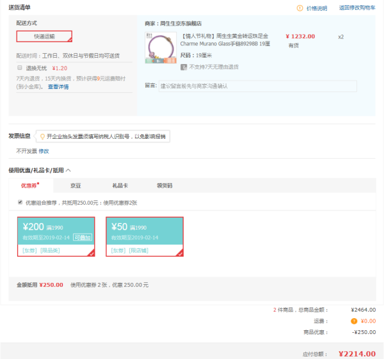Viewport: 384px width, 359px height.
Task: Click the 尺码：19厘米 size text
Action: click(196, 55)
